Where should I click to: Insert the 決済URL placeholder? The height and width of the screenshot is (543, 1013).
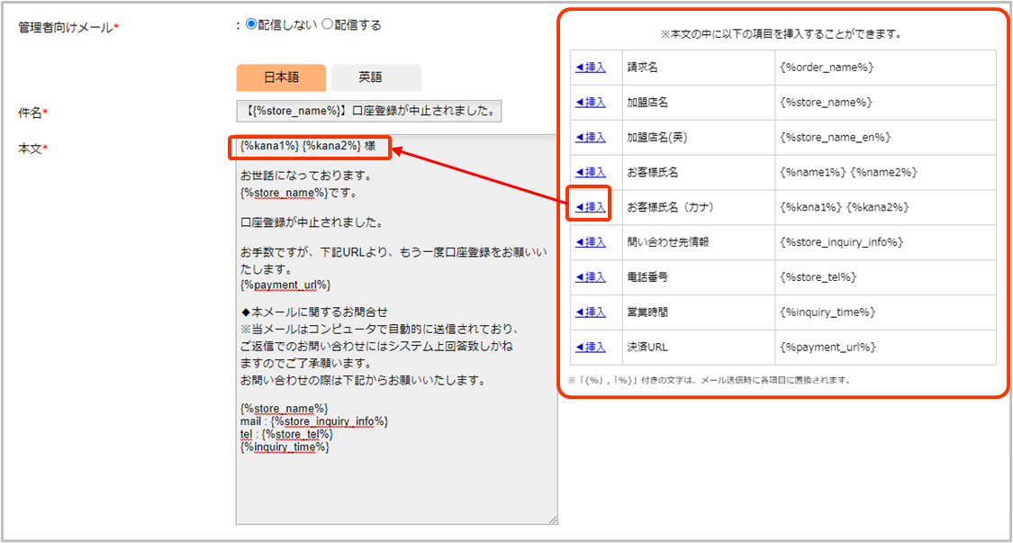tap(591, 348)
